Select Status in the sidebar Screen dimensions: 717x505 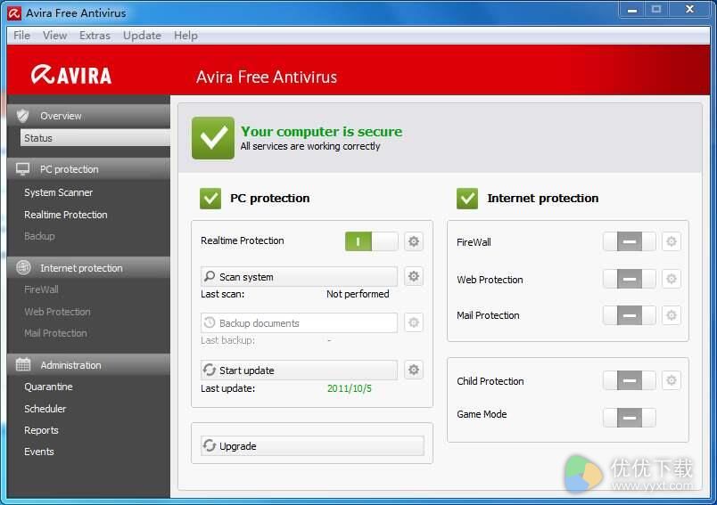tap(95, 138)
